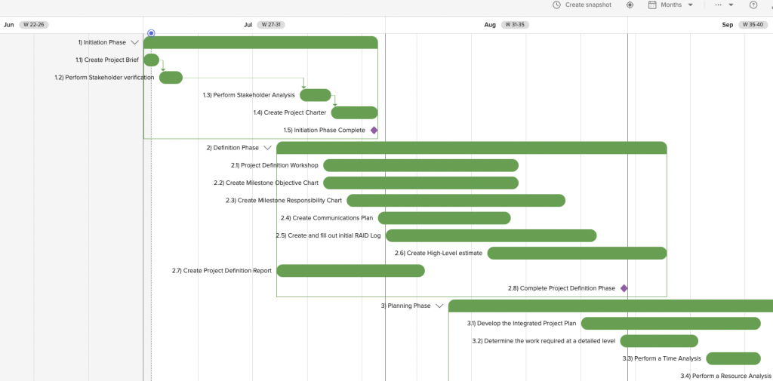Viewport: 773px width, 381px height.
Task: Select the Create High-Level estimate bar
Action: pyautogui.click(x=576, y=253)
